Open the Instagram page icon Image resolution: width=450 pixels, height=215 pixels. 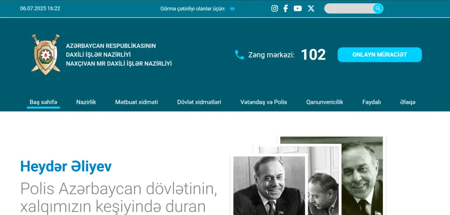pyautogui.click(x=274, y=8)
